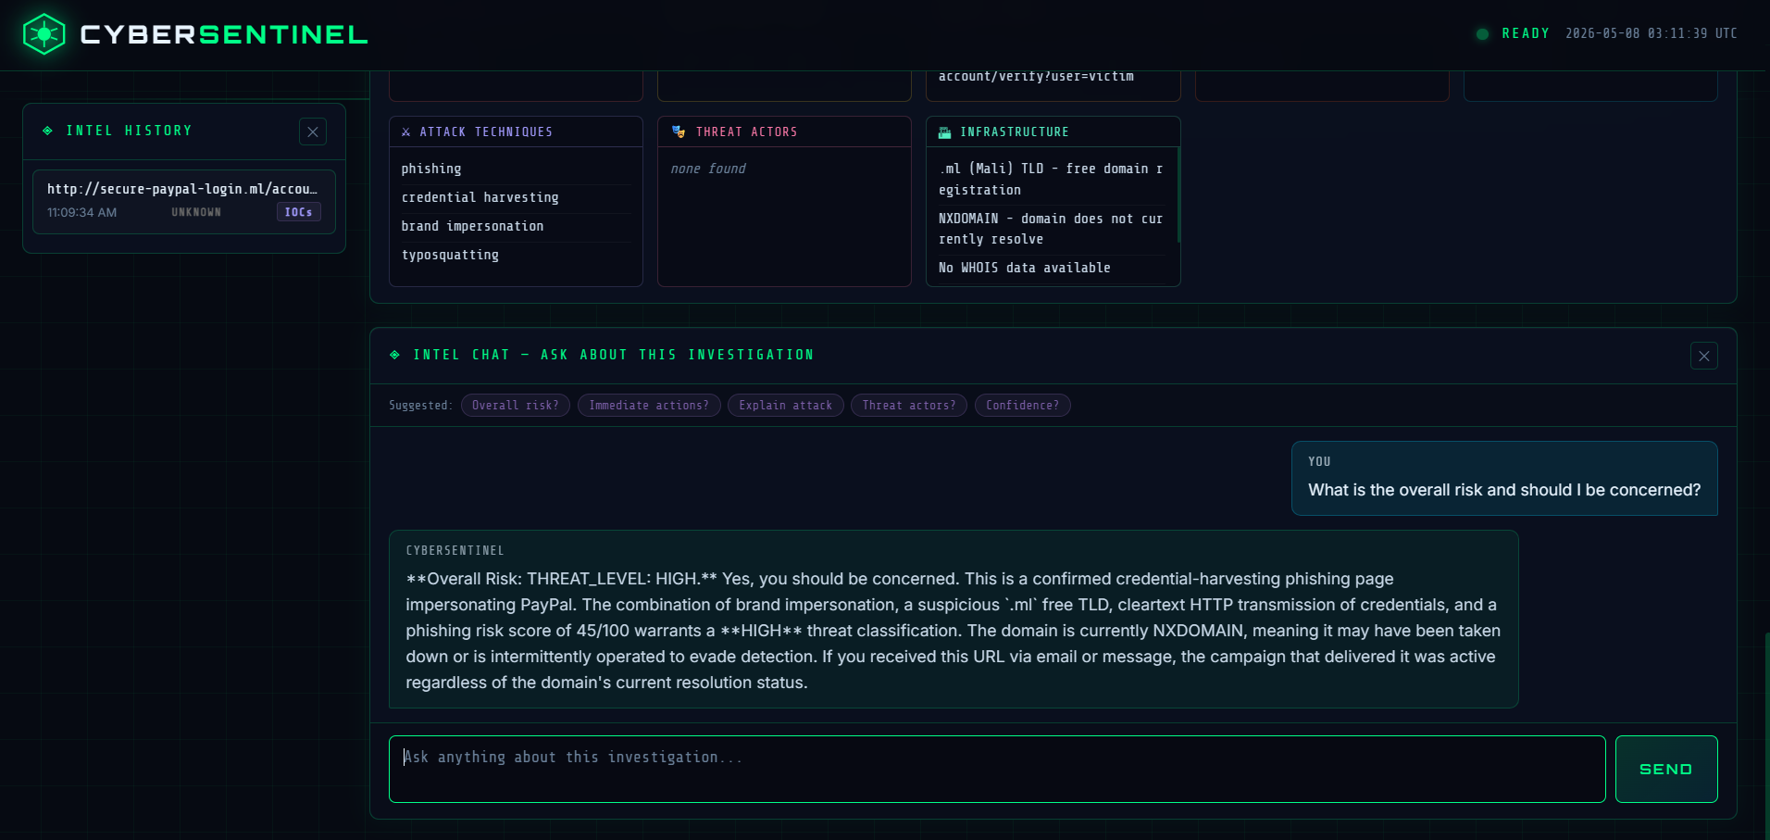The height and width of the screenshot is (840, 1770).
Task: Choose the Overall risk? suggestion
Action: pos(516,406)
